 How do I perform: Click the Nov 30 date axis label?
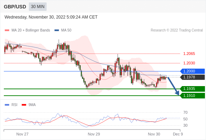(x=154, y=134)
